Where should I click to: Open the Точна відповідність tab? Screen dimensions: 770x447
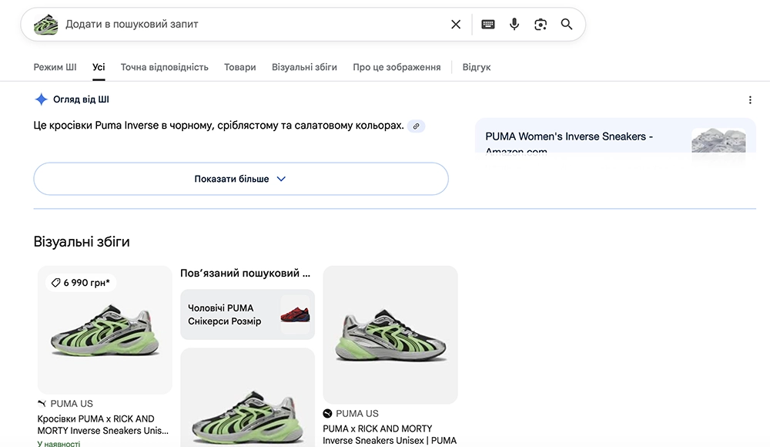[164, 67]
